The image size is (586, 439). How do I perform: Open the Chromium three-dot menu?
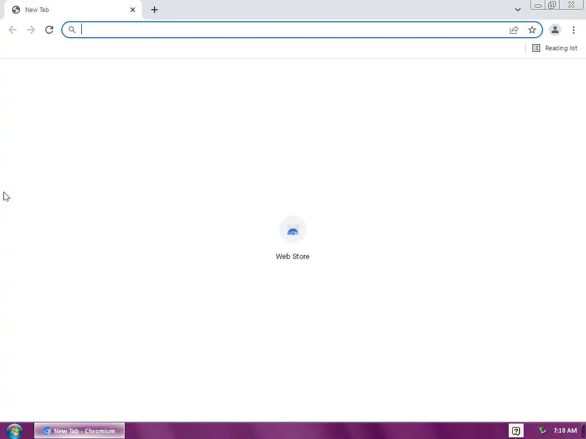573,30
